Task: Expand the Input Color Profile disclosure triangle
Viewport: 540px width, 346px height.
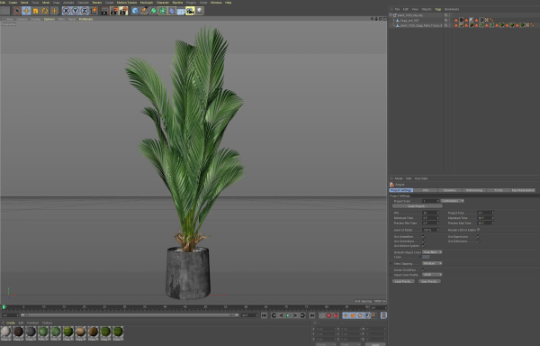Action: tap(391, 275)
